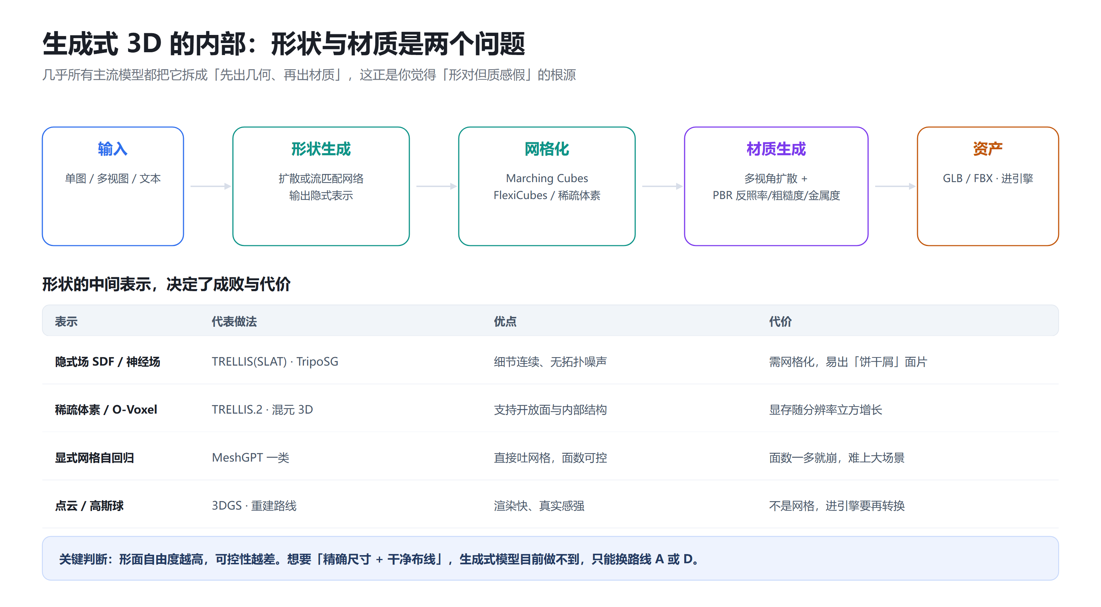The height and width of the screenshot is (607, 1101).
Task: Select cell 不是网格，进引擎要再转换
Action: coord(836,506)
